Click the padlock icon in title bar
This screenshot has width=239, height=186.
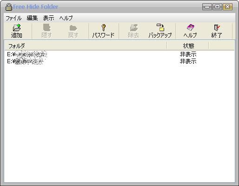(9, 7)
